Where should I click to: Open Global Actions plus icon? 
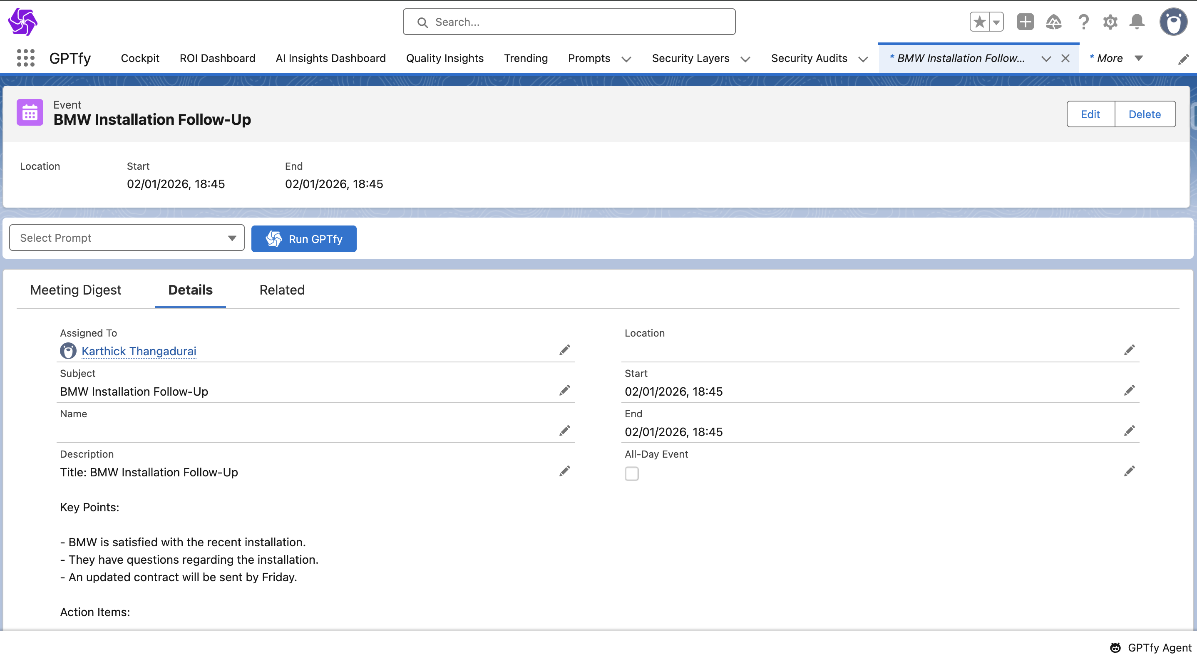pyautogui.click(x=1025, y=22)
